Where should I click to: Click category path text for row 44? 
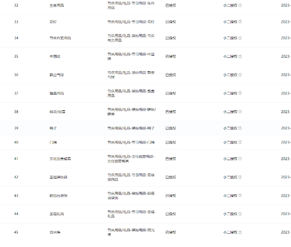point(131,214)
